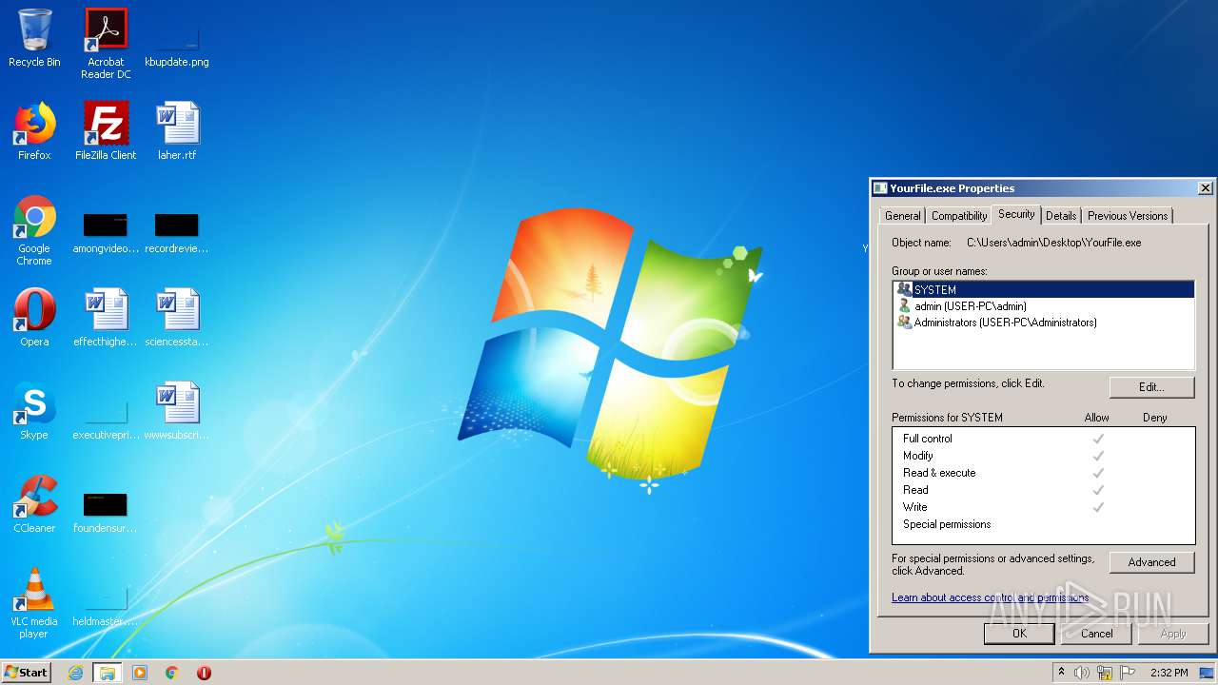Show hidden system tray icons
The height and width of the screenshot is (685, 1218).
click(x=1061, y=673)
